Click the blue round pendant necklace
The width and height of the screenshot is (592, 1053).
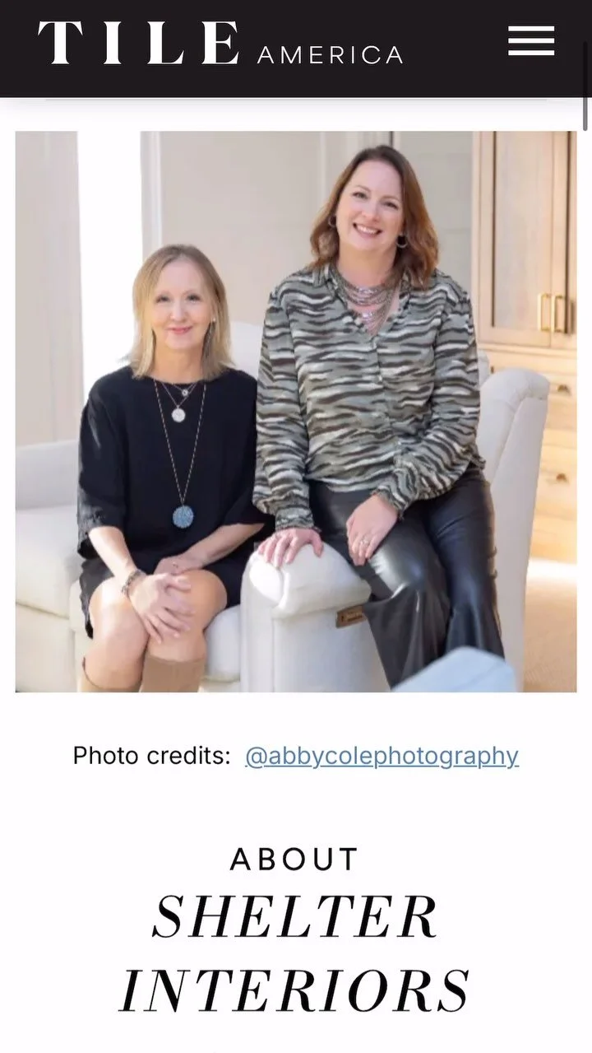183,516
